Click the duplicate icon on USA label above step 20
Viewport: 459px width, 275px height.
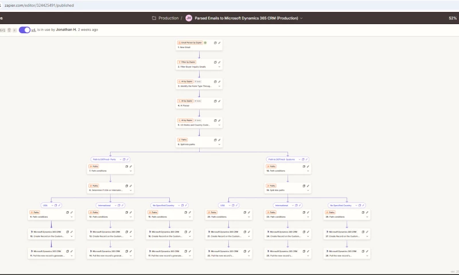pyautogui.click(x=233, y=206)
